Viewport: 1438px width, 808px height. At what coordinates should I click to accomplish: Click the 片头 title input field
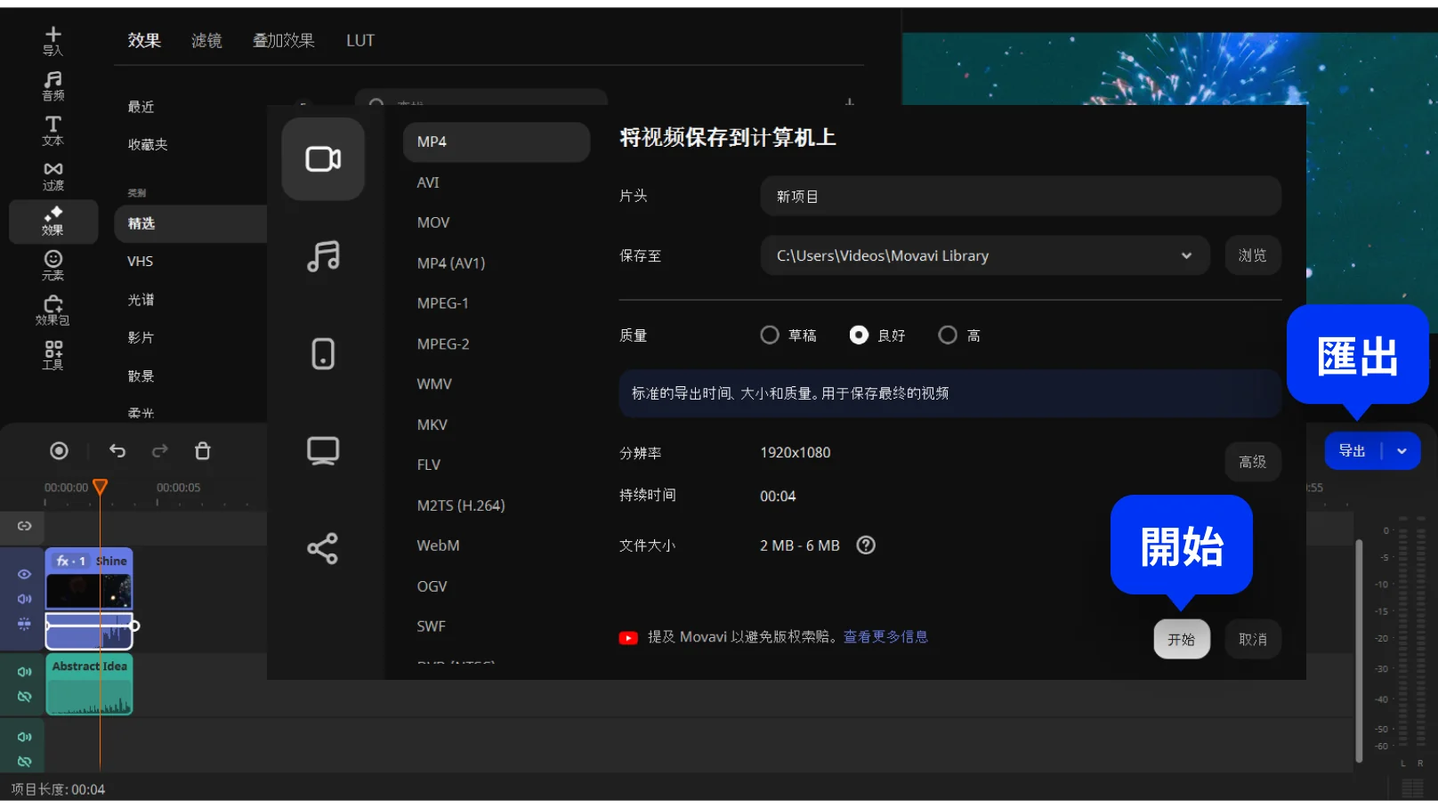pyautogui.click(x=1020, y=197)
